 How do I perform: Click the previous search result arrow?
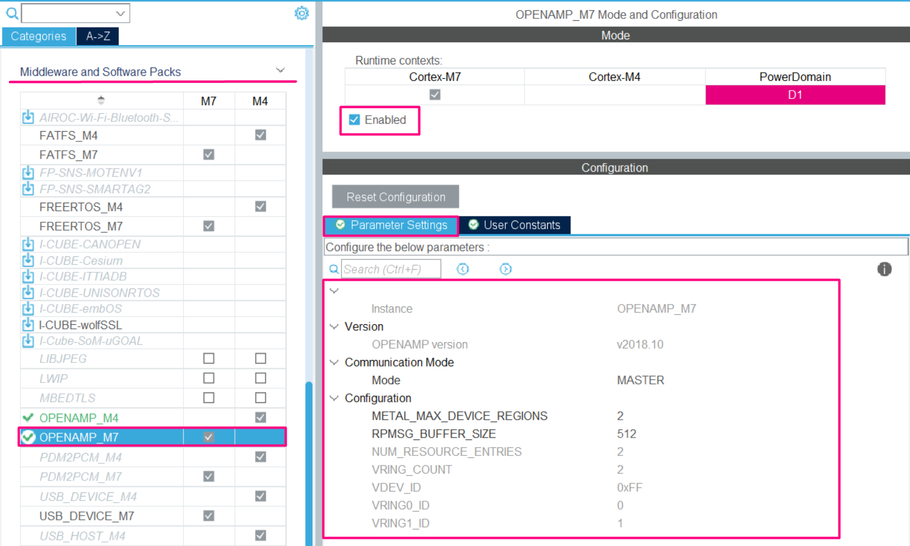click(x=462, y=269)
